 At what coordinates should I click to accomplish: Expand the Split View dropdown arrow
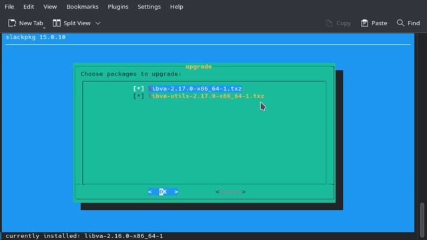tap(98, 23)
